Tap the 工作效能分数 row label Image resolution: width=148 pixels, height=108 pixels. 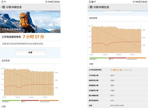(94, 75)
